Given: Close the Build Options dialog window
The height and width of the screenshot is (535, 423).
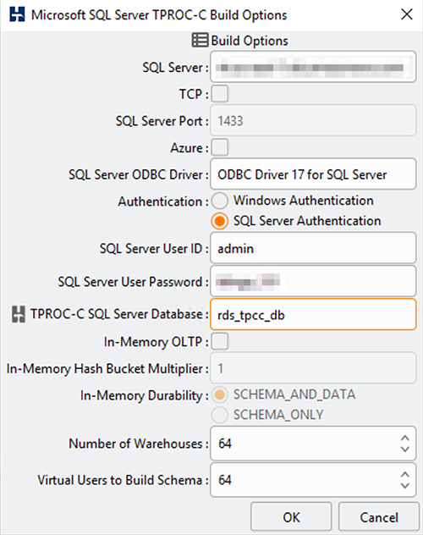Looking at the screenshot, I should click(x=407, y=14).
